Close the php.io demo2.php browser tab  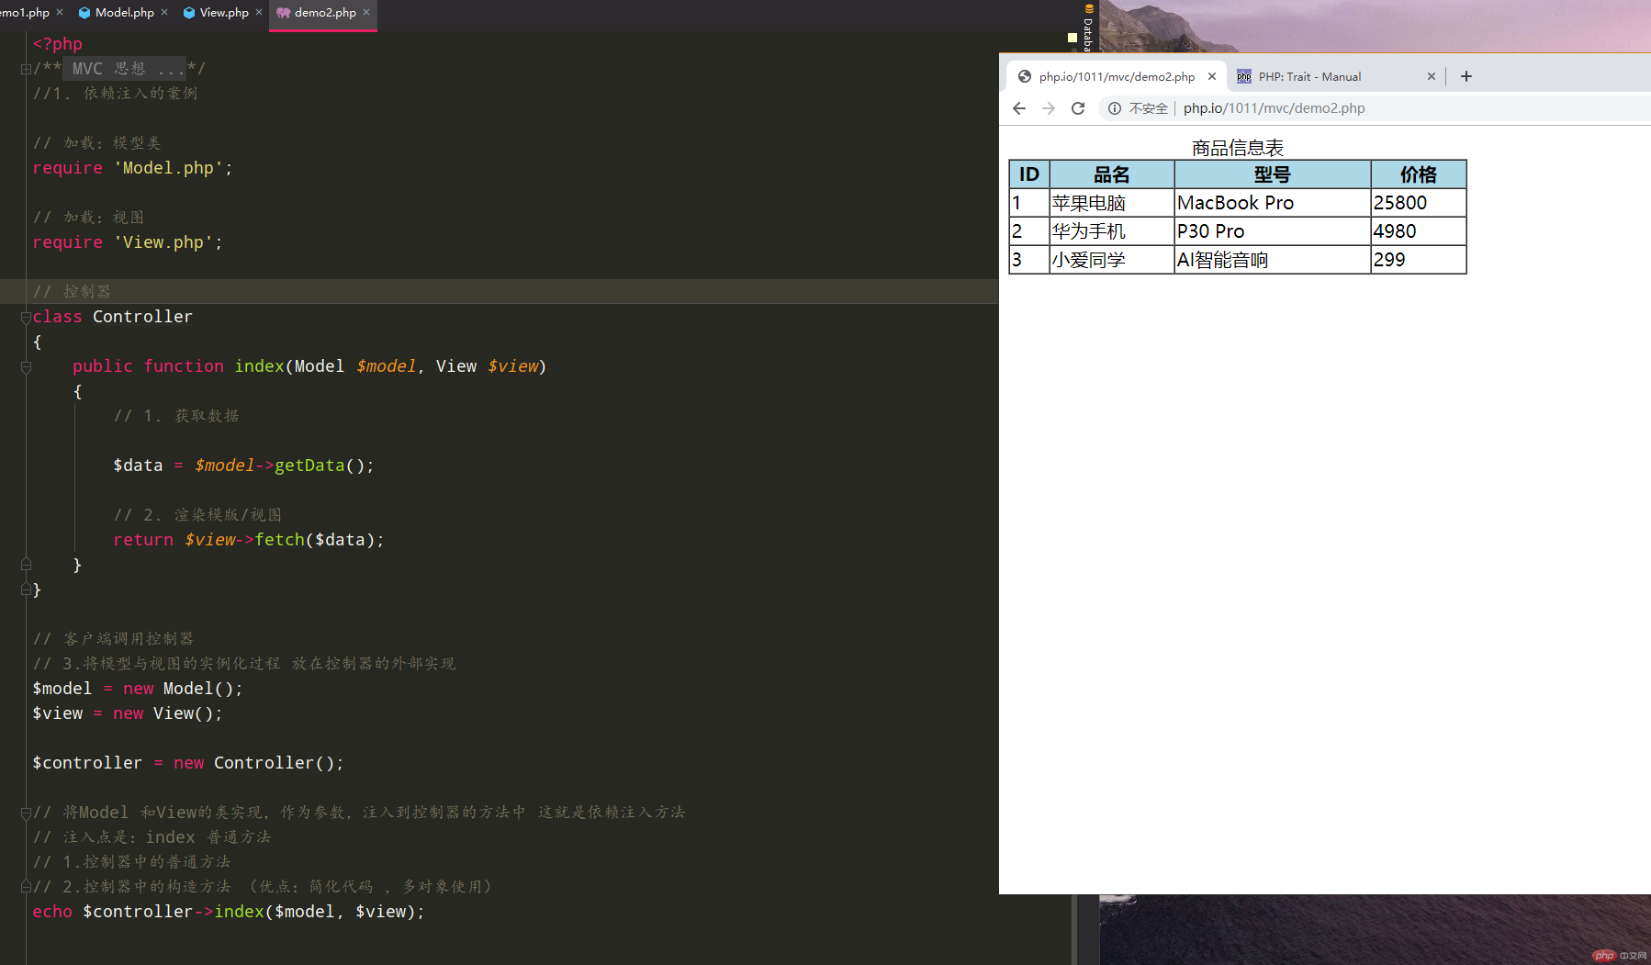coord(1212,77)
